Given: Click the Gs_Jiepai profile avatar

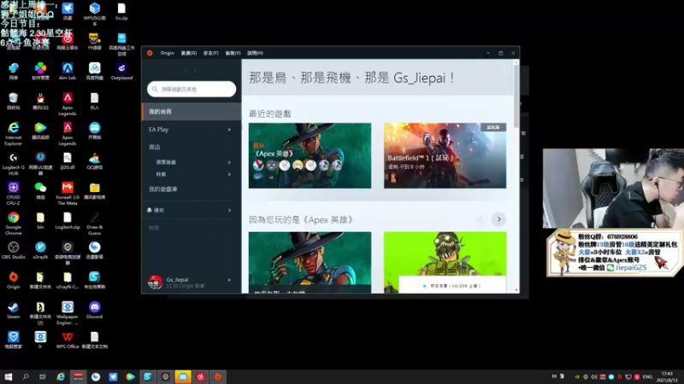Looking at the screenshot, I should coord(156,282).
